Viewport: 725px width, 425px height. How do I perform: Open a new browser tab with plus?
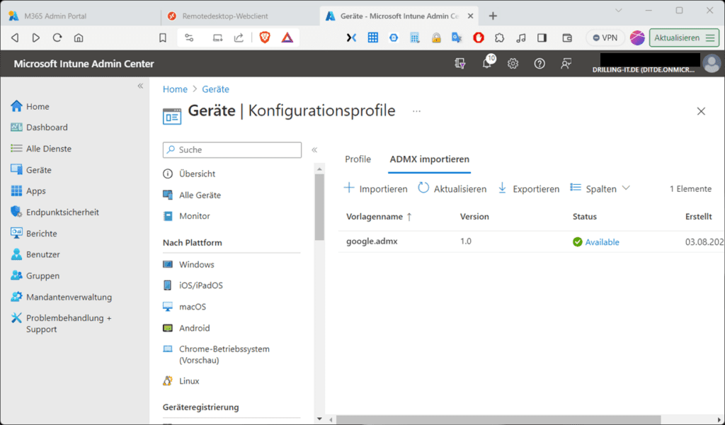[493, 16]
